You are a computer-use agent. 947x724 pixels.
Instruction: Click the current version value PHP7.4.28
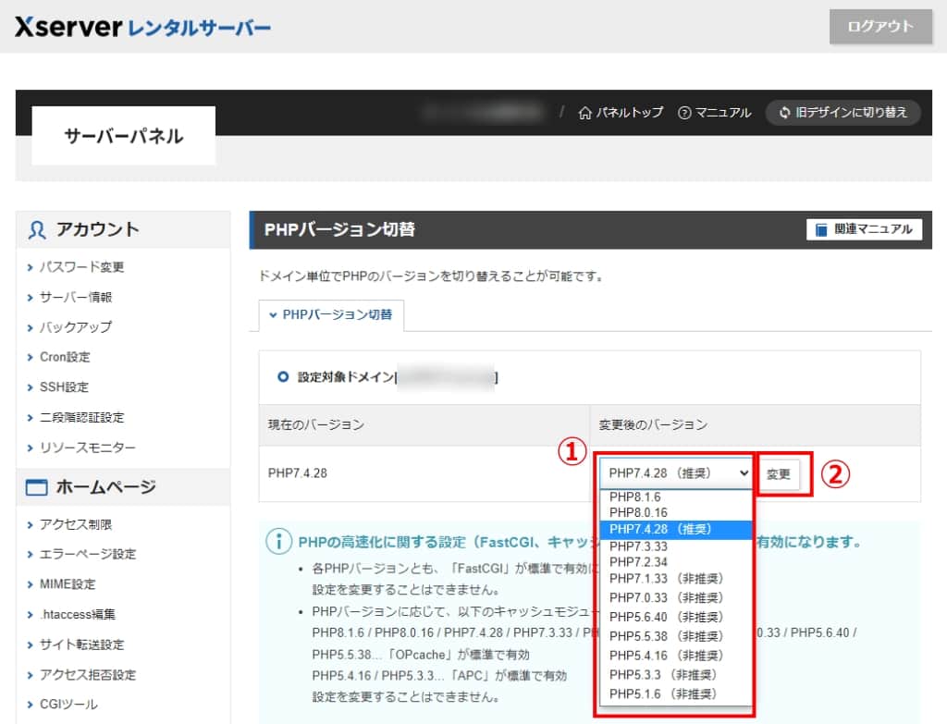tap(298, 473)
